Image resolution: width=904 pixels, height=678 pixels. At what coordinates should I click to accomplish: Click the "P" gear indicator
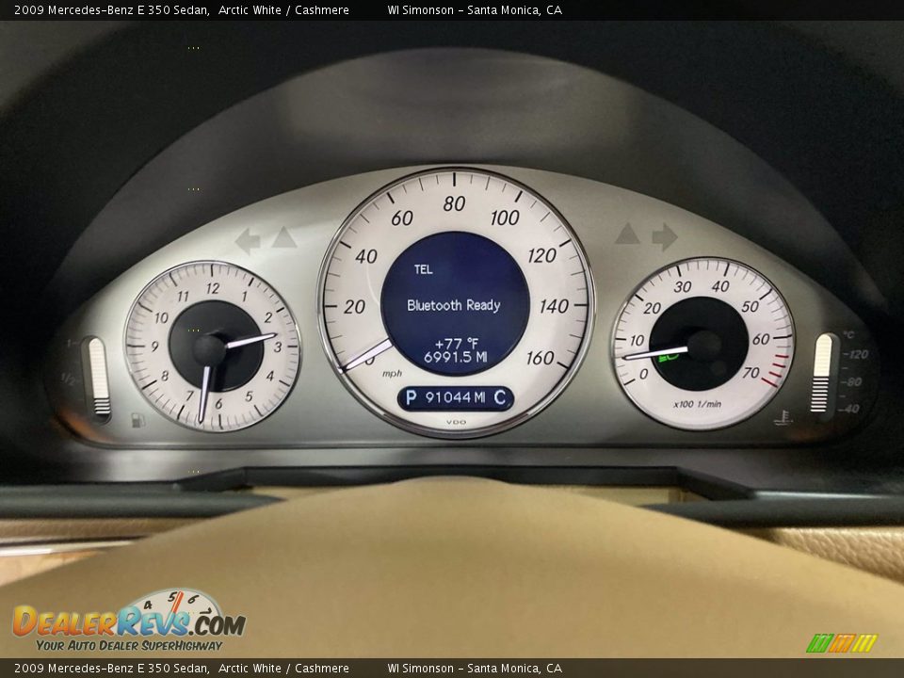[x=412, y=397]
